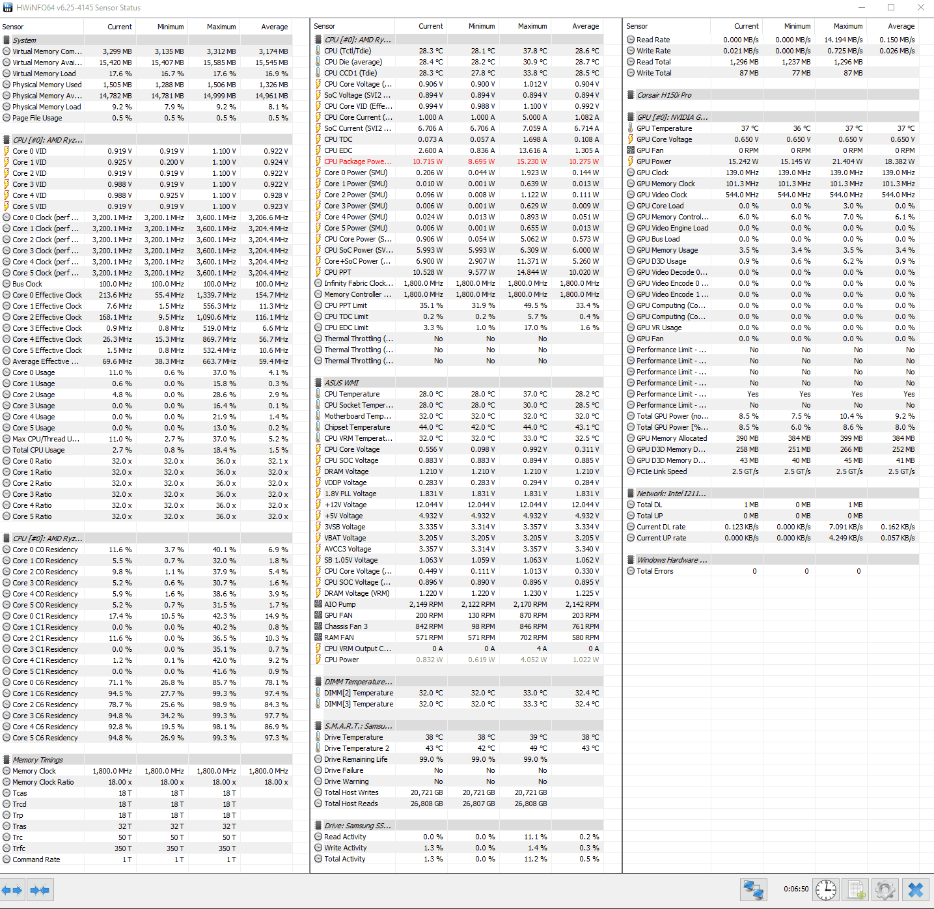This screenshot has height=909, width=934.
Task: Select the Bus Clock row
Action: (x=146, y=284)
